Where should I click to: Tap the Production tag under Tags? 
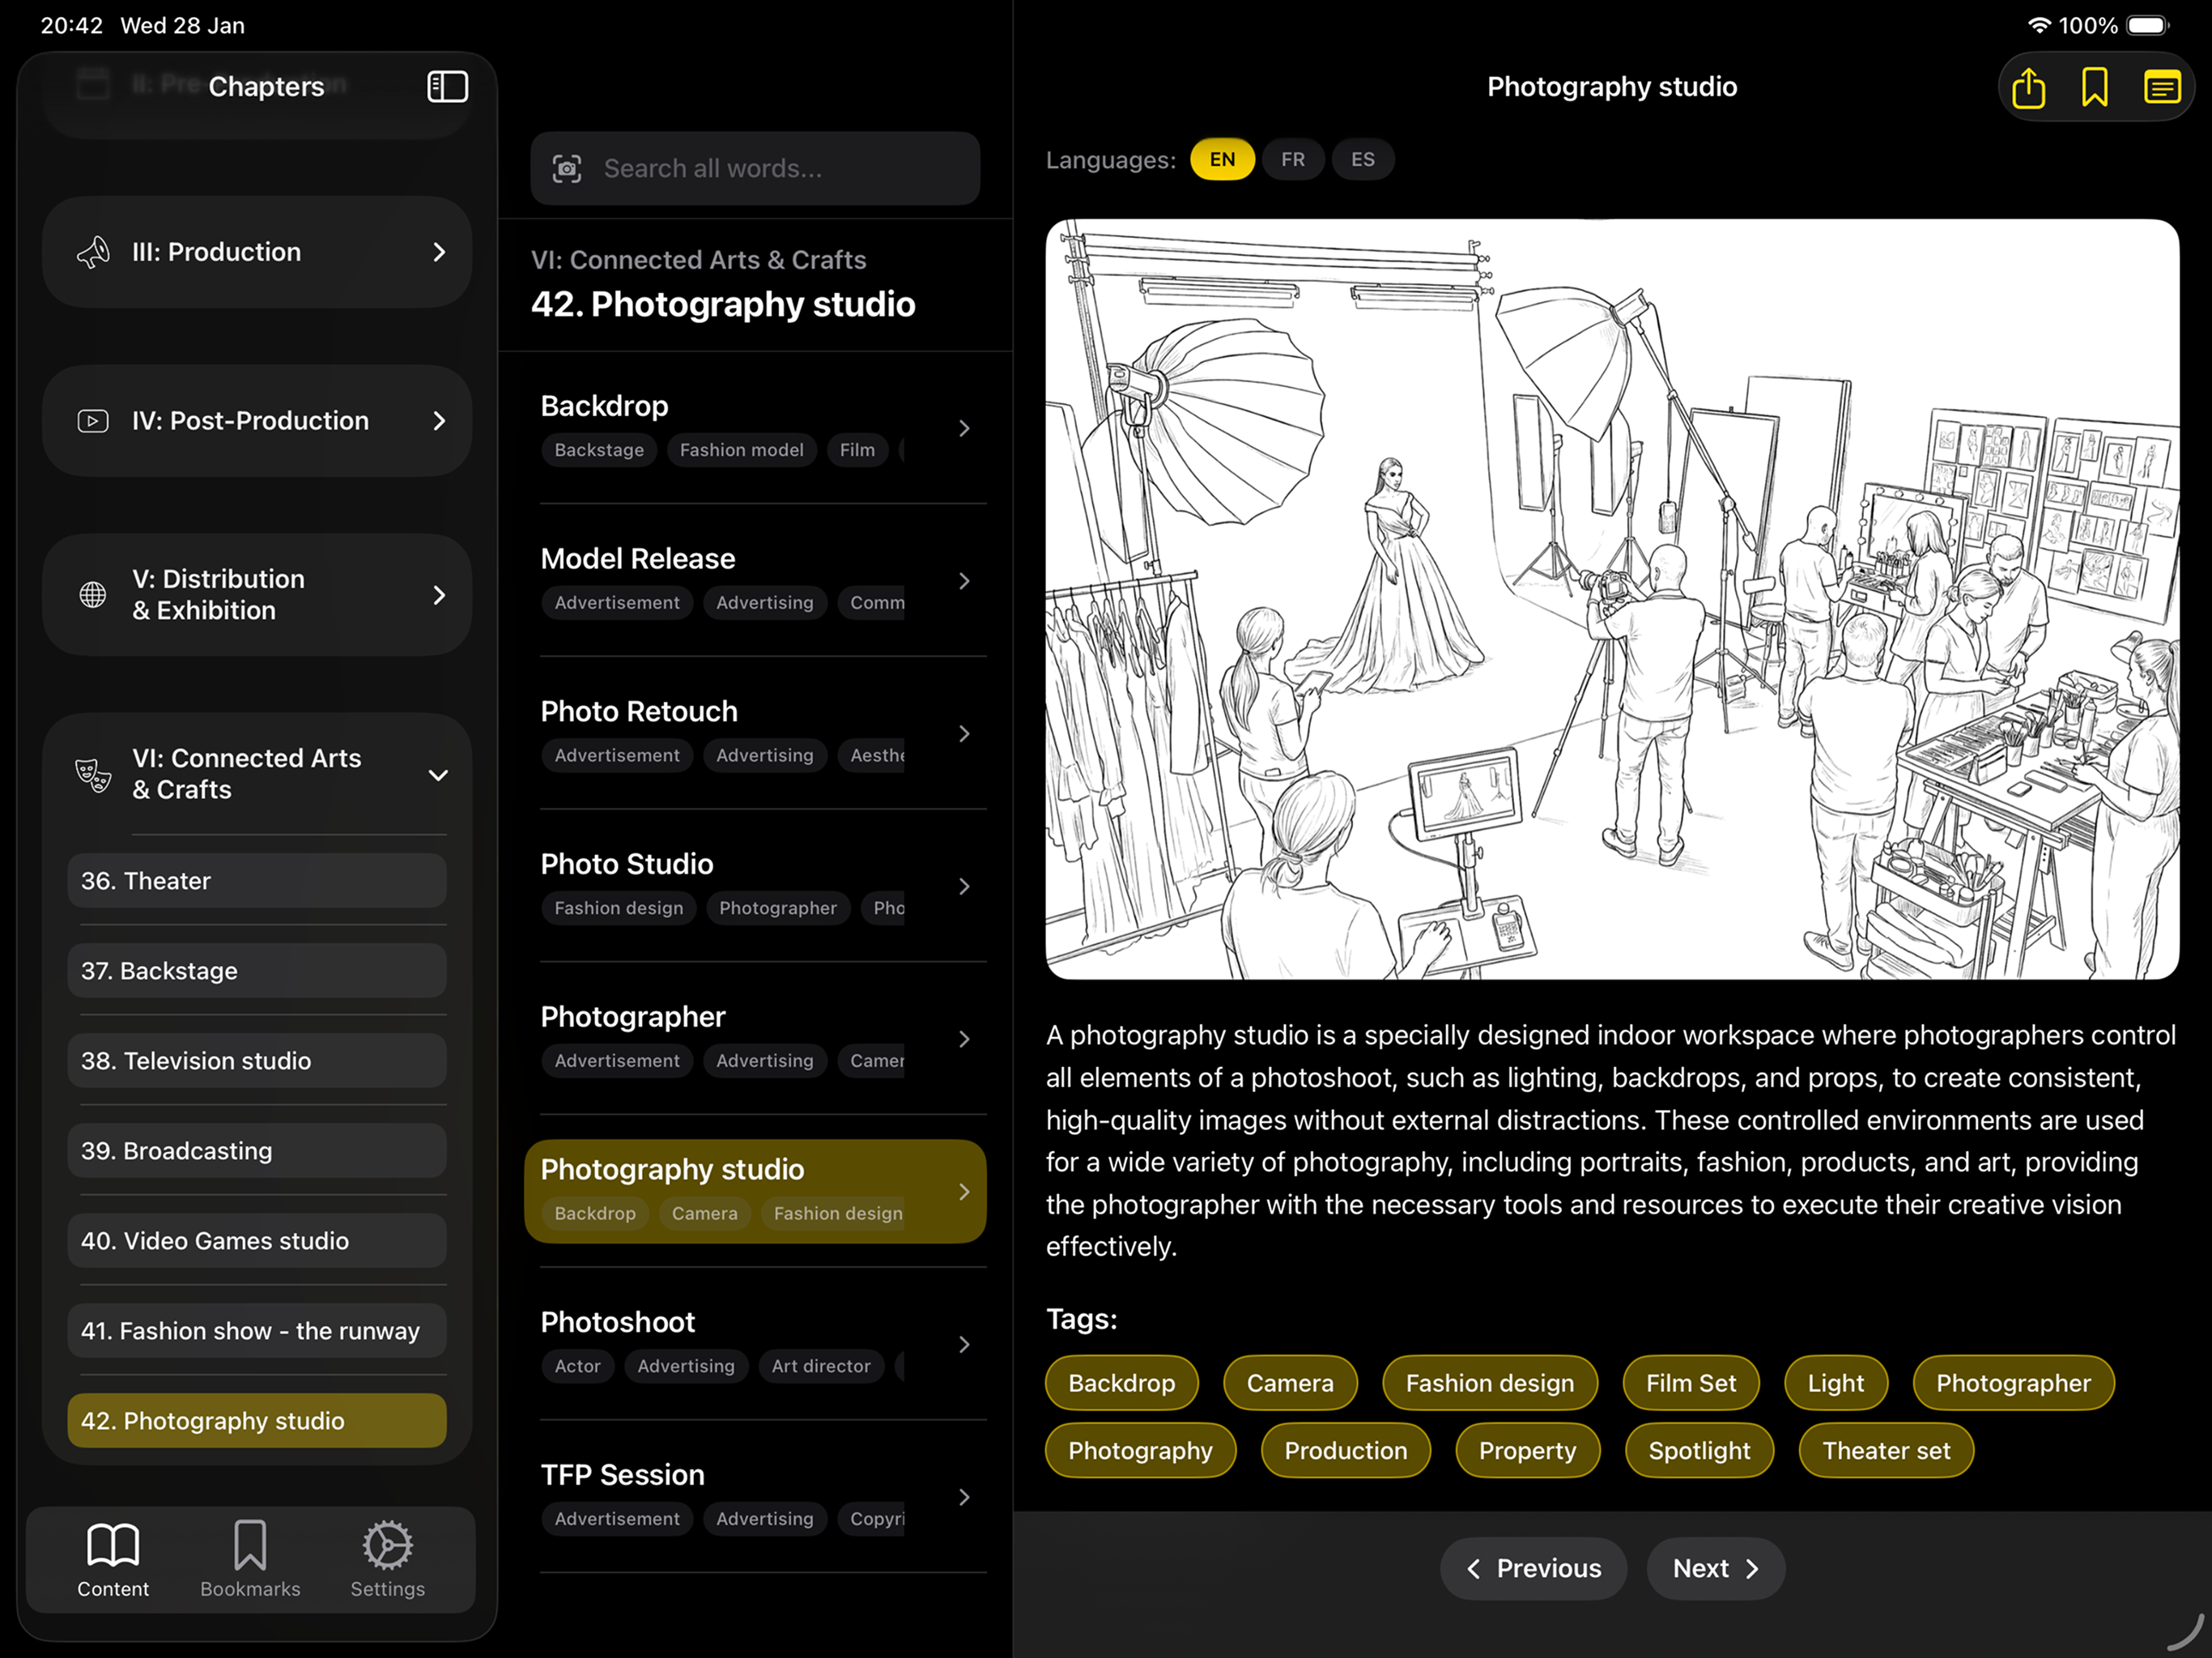click(1346, 1451)
